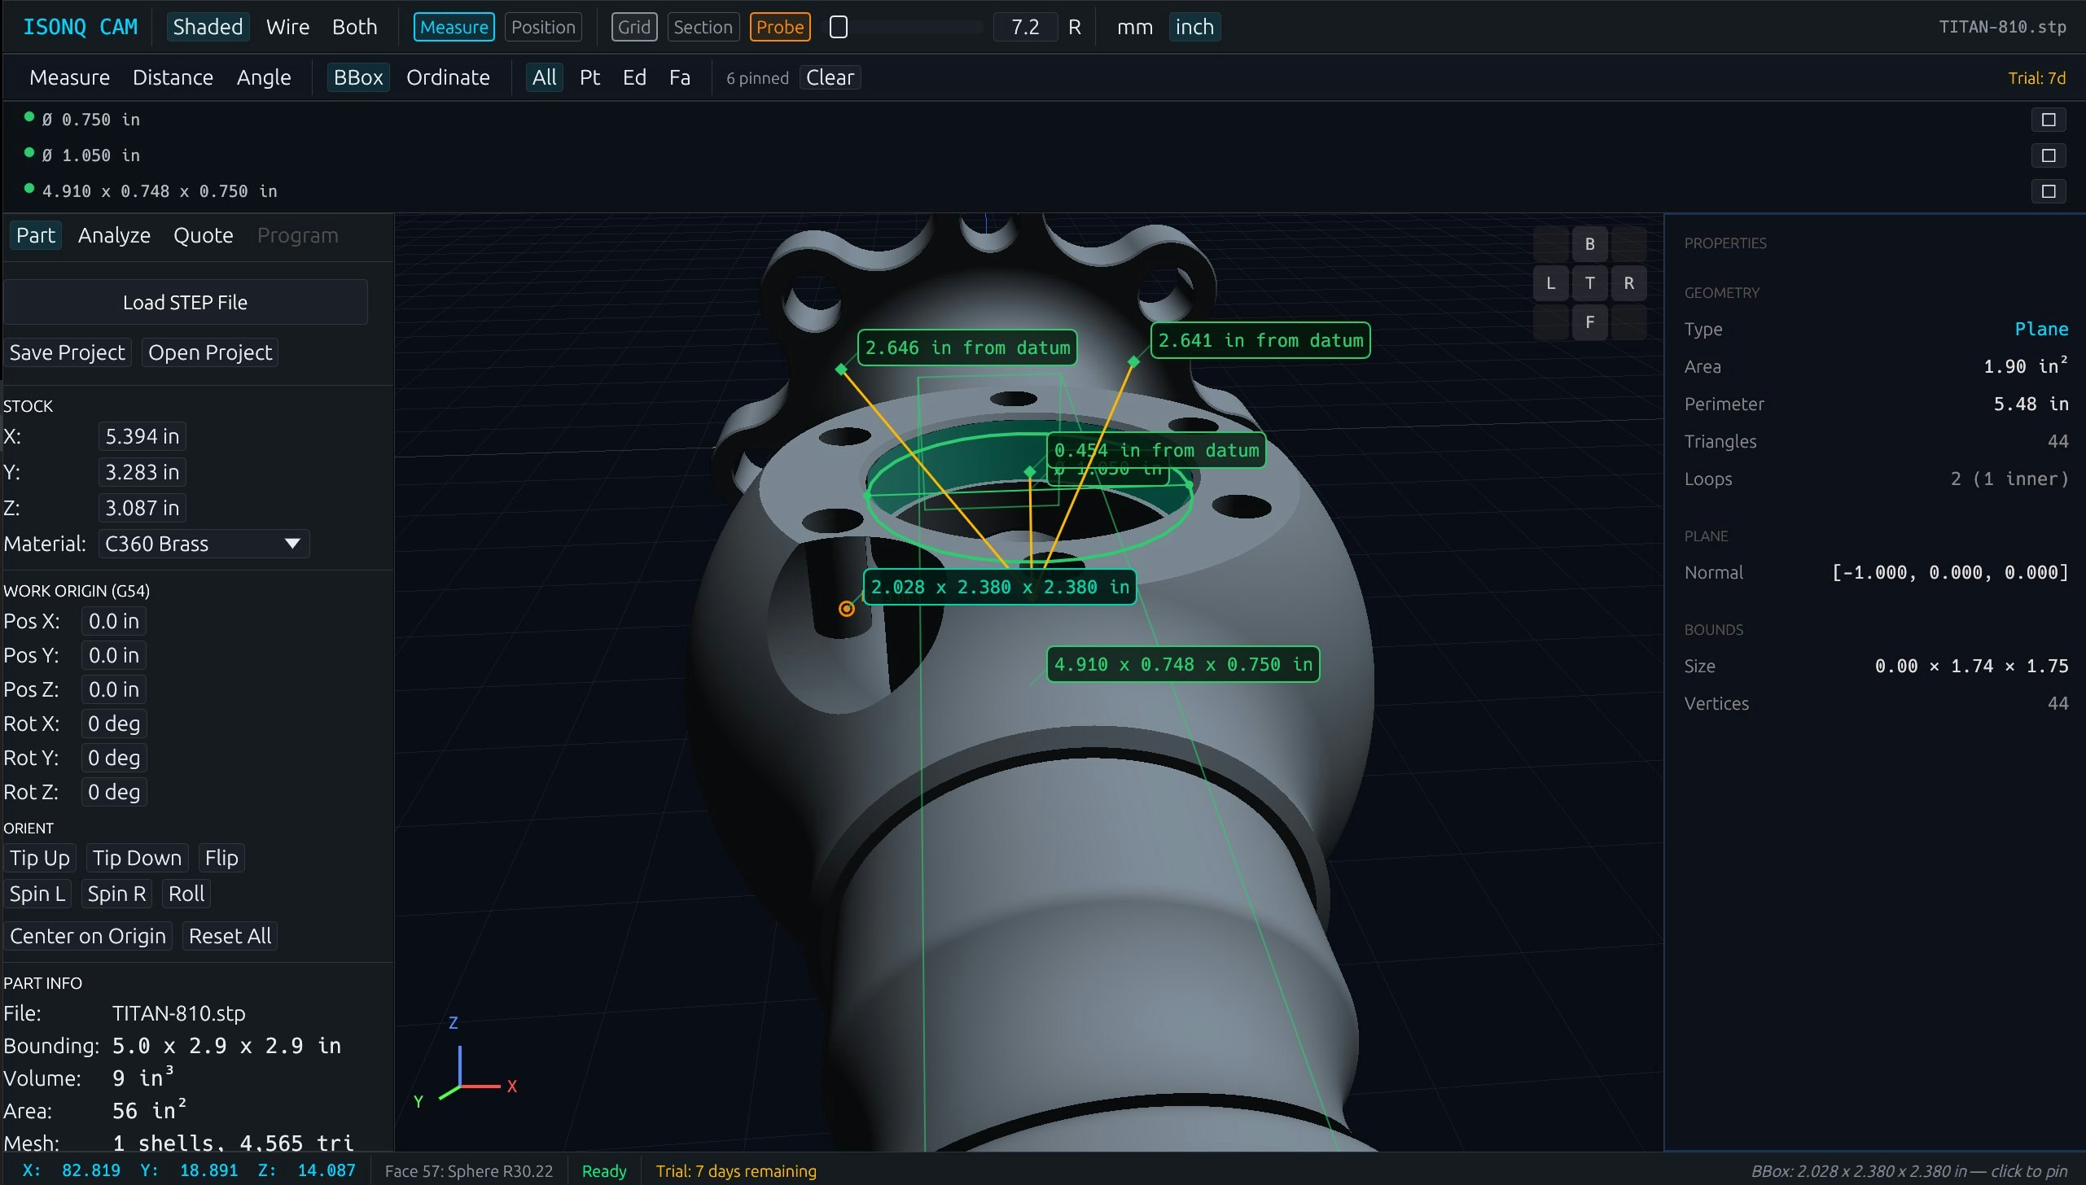2086x1185 pixels.
Task: Click the Trial: 7d notice
Action: coord(2036,78)
